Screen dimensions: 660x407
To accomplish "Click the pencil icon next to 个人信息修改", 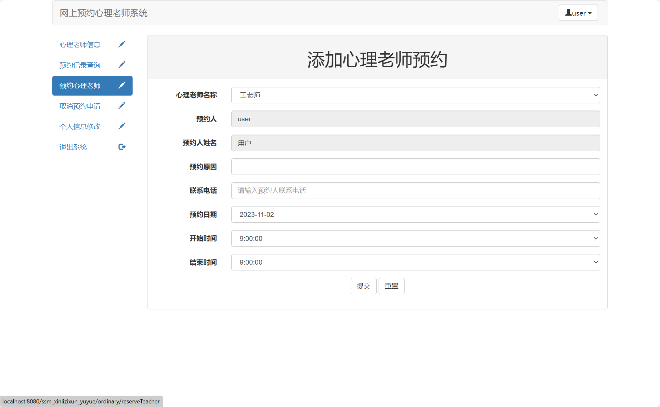I will tap(122, 126).
